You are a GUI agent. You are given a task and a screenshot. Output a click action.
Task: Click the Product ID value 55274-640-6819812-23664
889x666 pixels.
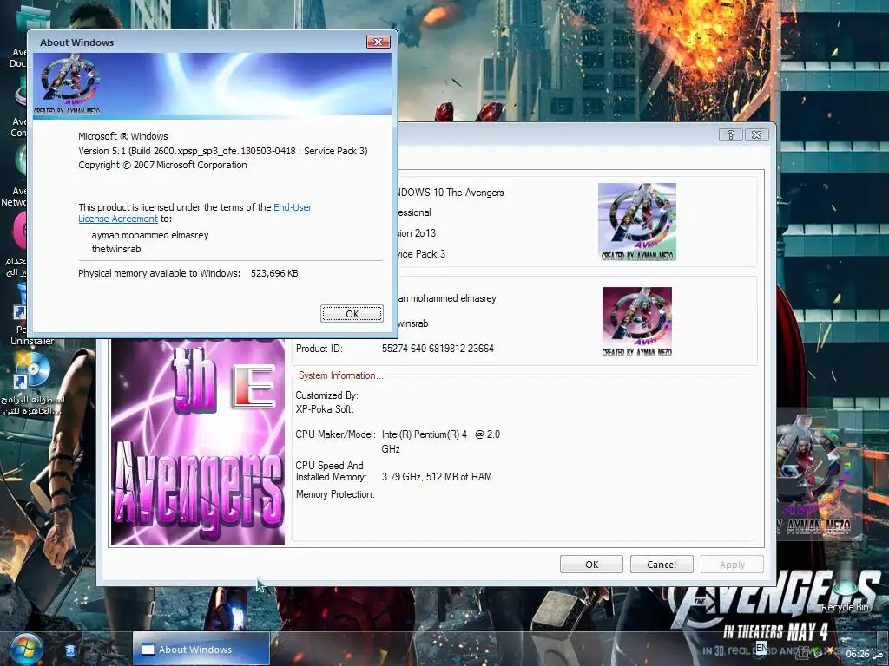[438, 349]
